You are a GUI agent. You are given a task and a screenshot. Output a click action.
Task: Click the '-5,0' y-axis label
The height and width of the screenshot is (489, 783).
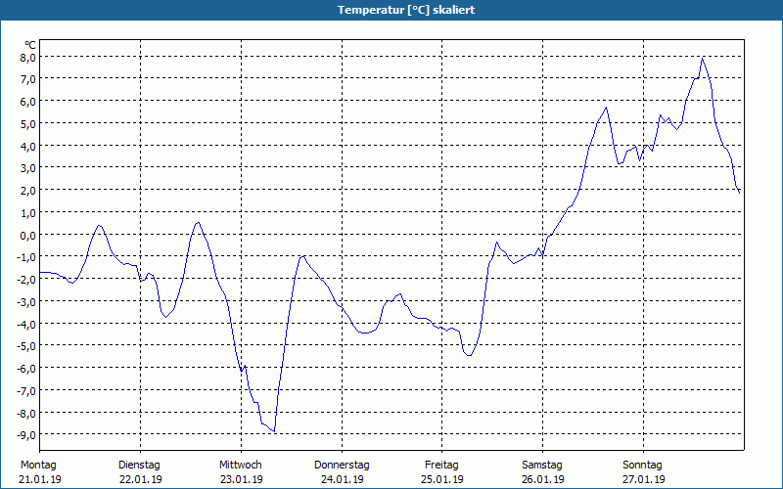(27, 346)
